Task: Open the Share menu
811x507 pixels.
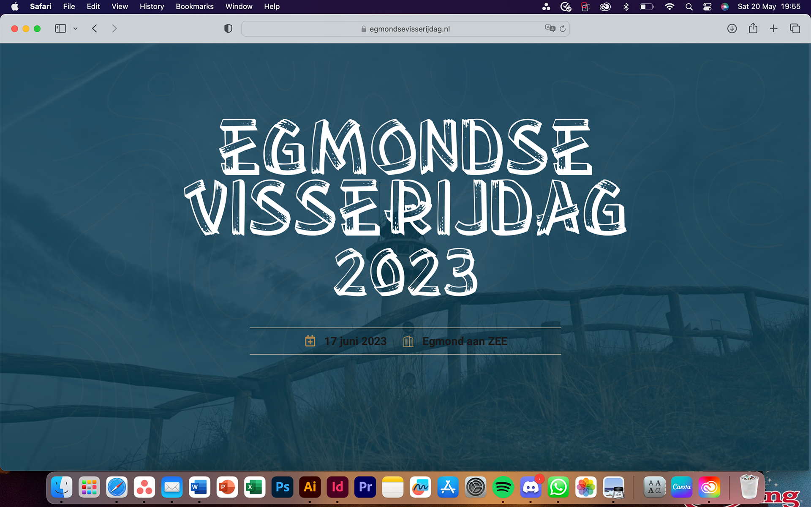Action: tap(753, 28)
